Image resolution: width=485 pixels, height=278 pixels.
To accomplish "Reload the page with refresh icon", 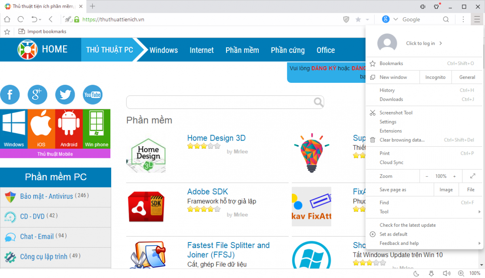I will 21,19.
